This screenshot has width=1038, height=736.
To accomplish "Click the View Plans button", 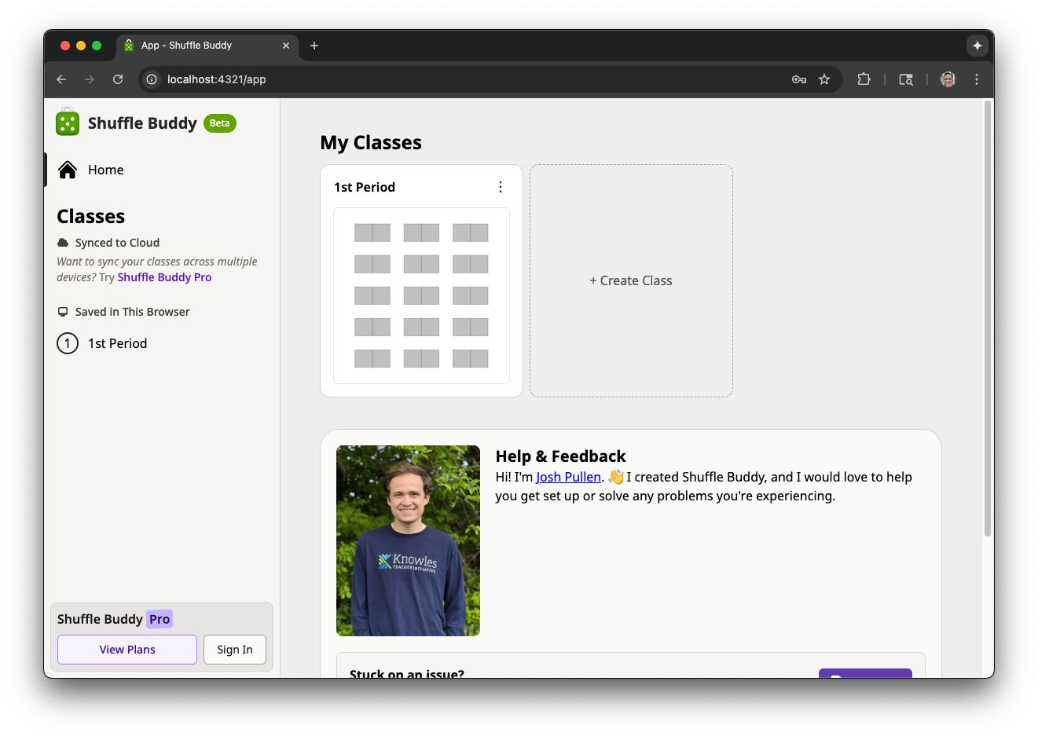I will pyautogui.click(x=127, y=650).
